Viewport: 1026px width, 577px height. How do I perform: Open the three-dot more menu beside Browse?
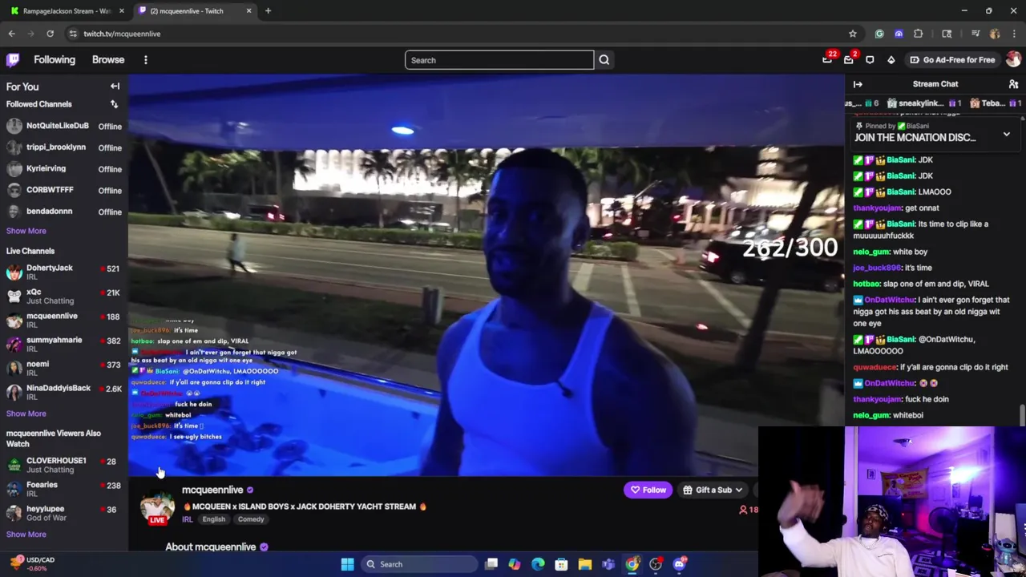point(145,60)
